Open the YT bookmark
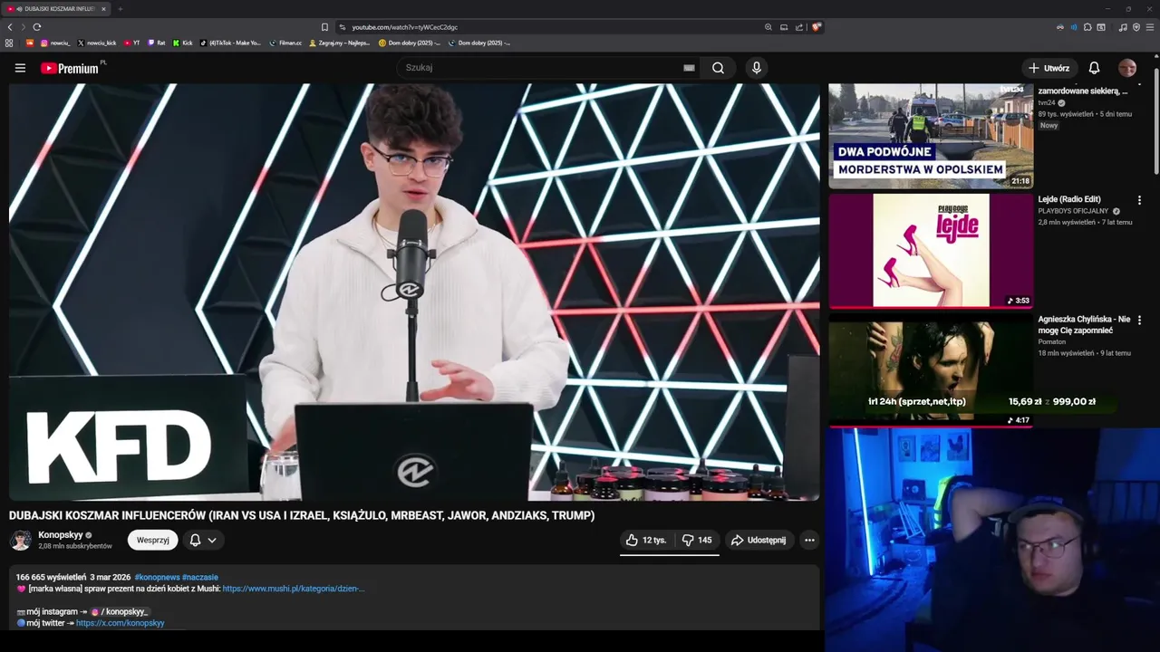This screenshot has height=652, width=1160. coord(132,43)
